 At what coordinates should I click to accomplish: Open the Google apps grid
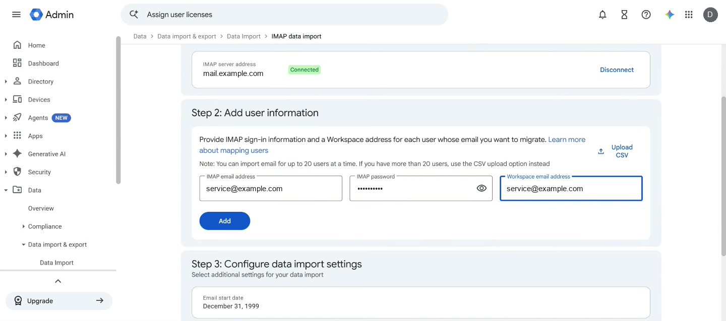(689, 15)
